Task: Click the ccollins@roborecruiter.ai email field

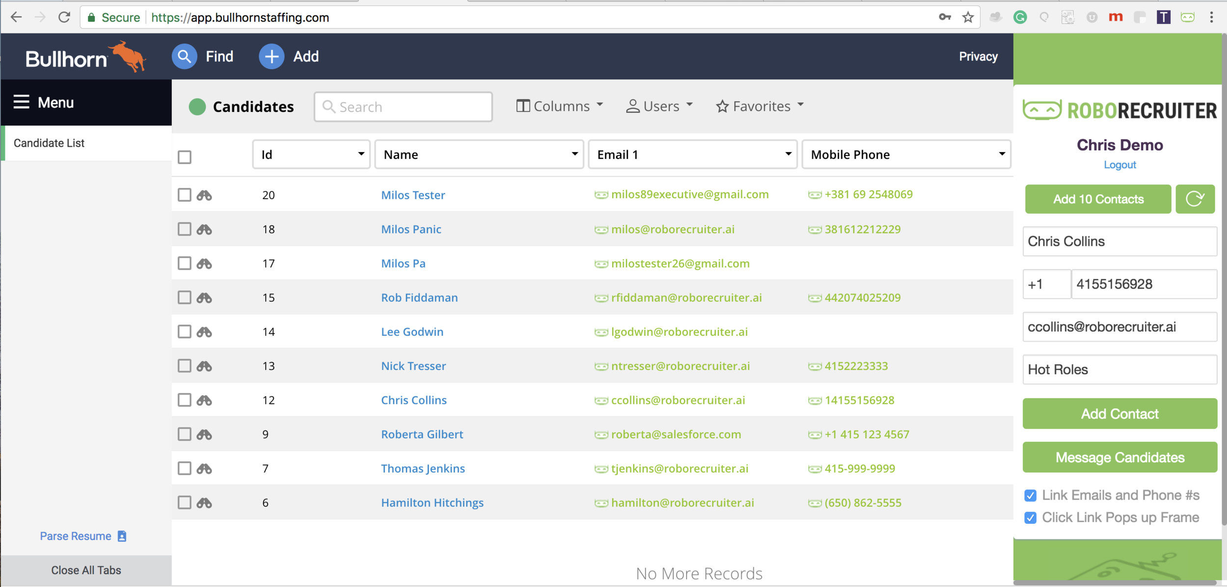Action: click(1120, 327)
